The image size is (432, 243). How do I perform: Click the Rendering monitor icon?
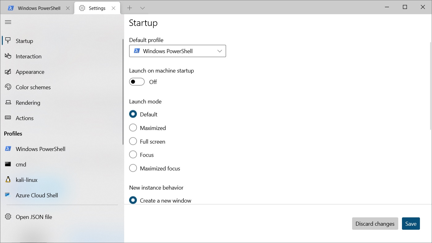pos(8,103)
